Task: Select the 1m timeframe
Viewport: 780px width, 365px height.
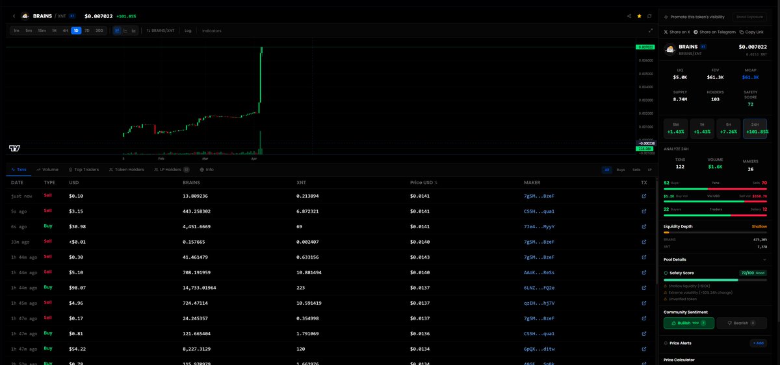Action: pos(16,30)
